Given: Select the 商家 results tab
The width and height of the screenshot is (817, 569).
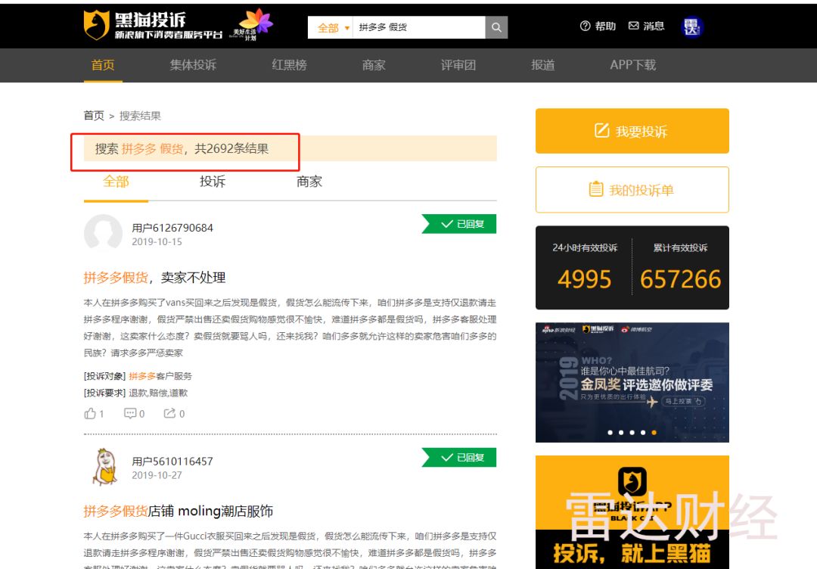Looking at the screenshot, I should 309,182.
